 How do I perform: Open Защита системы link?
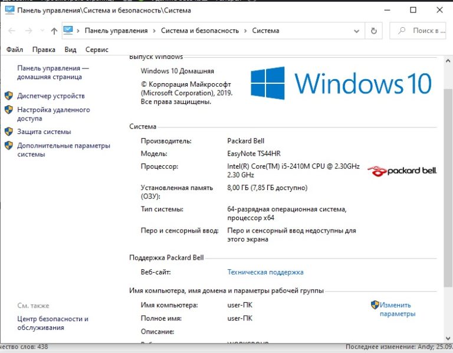[x=44, y=132]
